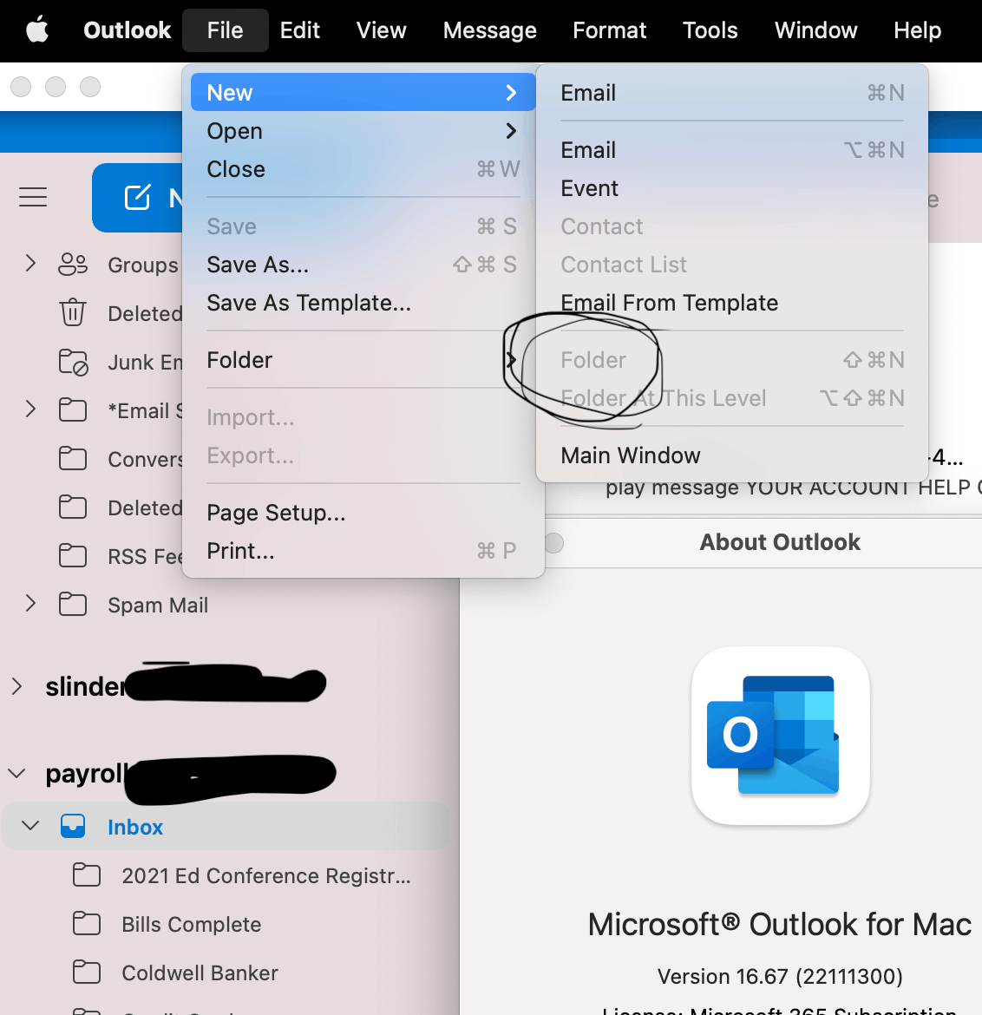Click the 2021 Ed Conference folder icon
The width and height of the screenshot is (982, 1015).
click(x=87, y=874)
